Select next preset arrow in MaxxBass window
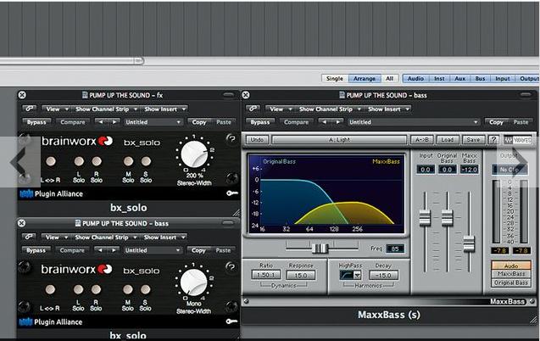 338,122
